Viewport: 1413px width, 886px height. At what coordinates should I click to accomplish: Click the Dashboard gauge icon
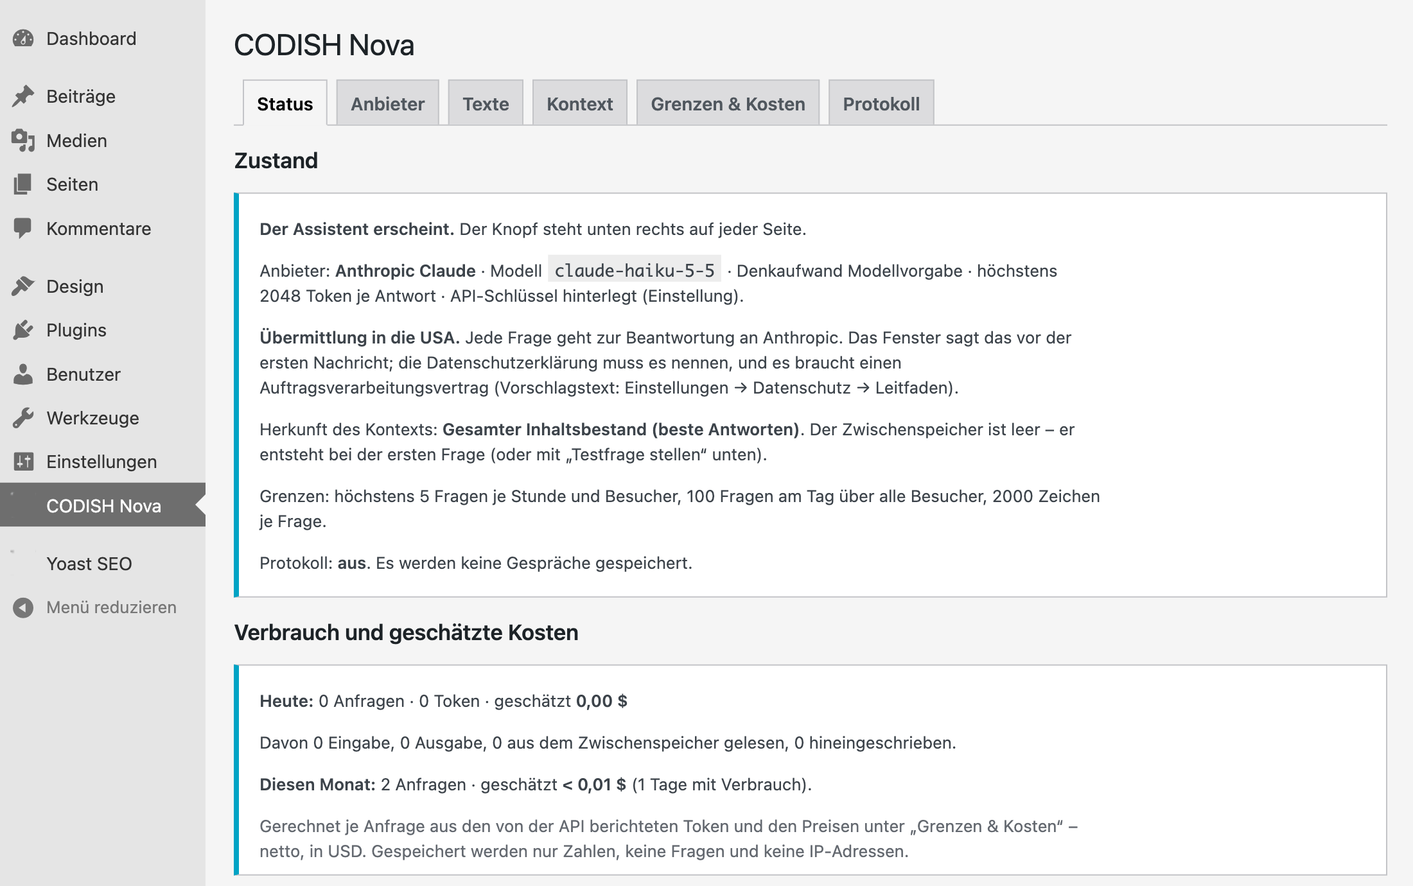[x=23, y=39]
